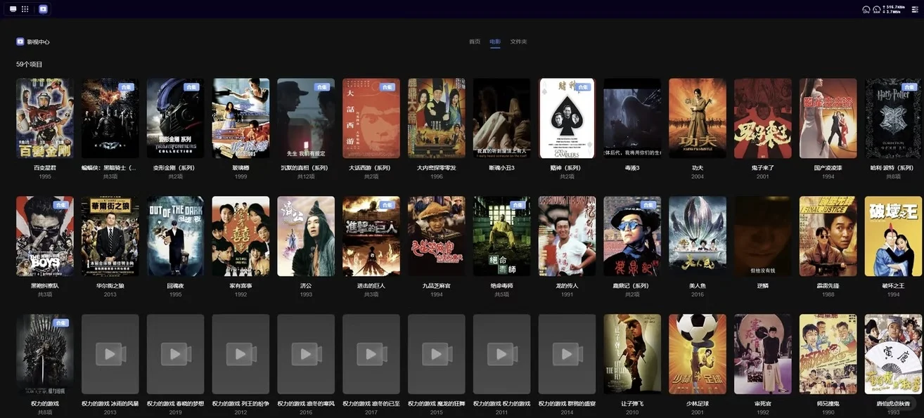This screenshot has width=924, height=418.
Task: Click video placeholder icon for 春晓的梦想
Action: [x=176, y=354]
